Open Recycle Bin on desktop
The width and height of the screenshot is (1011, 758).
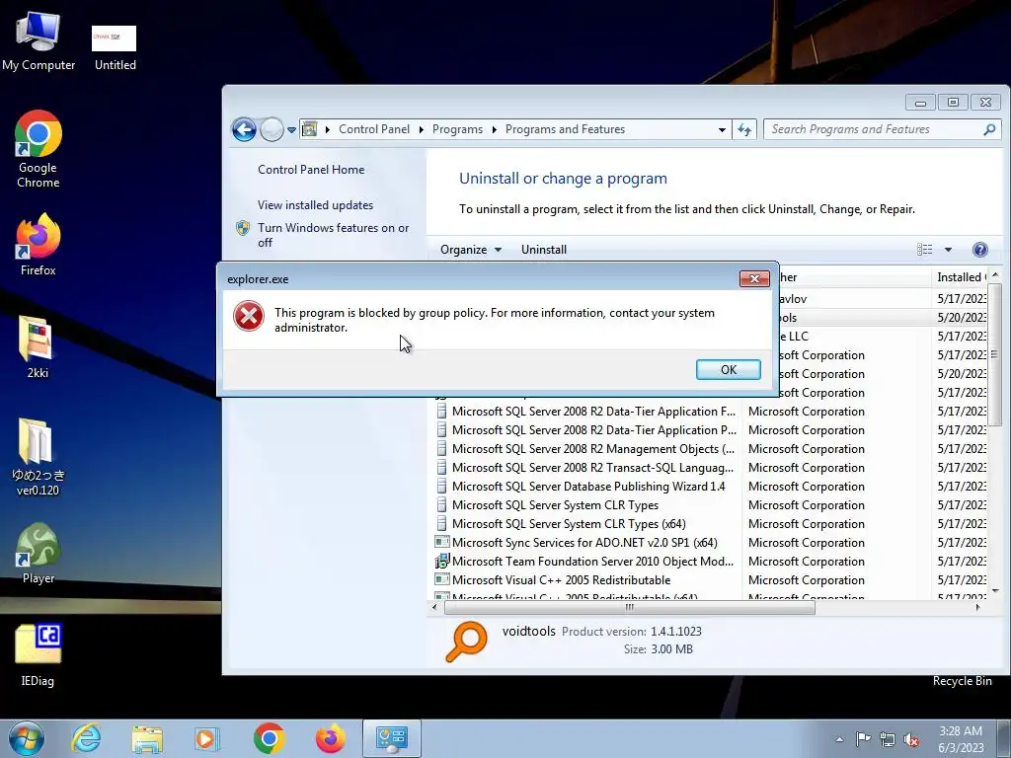[962, 681]
